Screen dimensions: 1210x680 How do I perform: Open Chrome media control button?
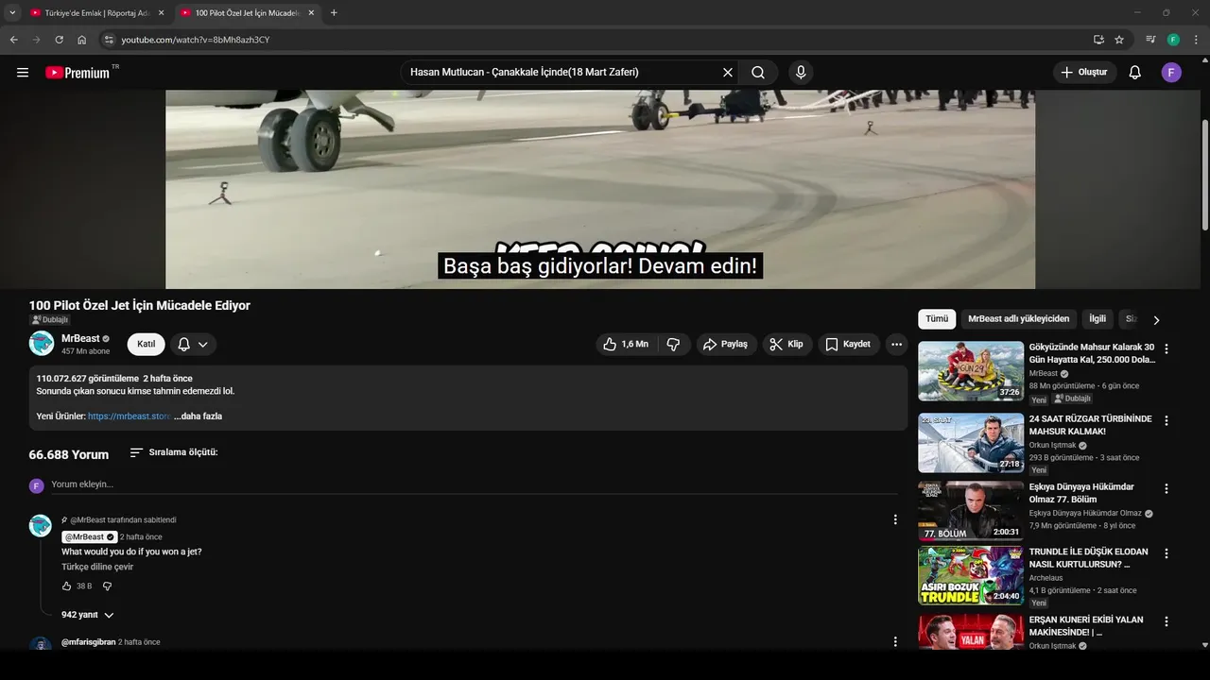coord(1150,40)
